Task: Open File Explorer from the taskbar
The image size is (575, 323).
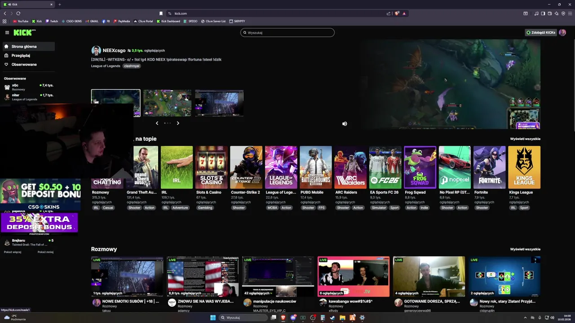Action: [x=342, y=318]
